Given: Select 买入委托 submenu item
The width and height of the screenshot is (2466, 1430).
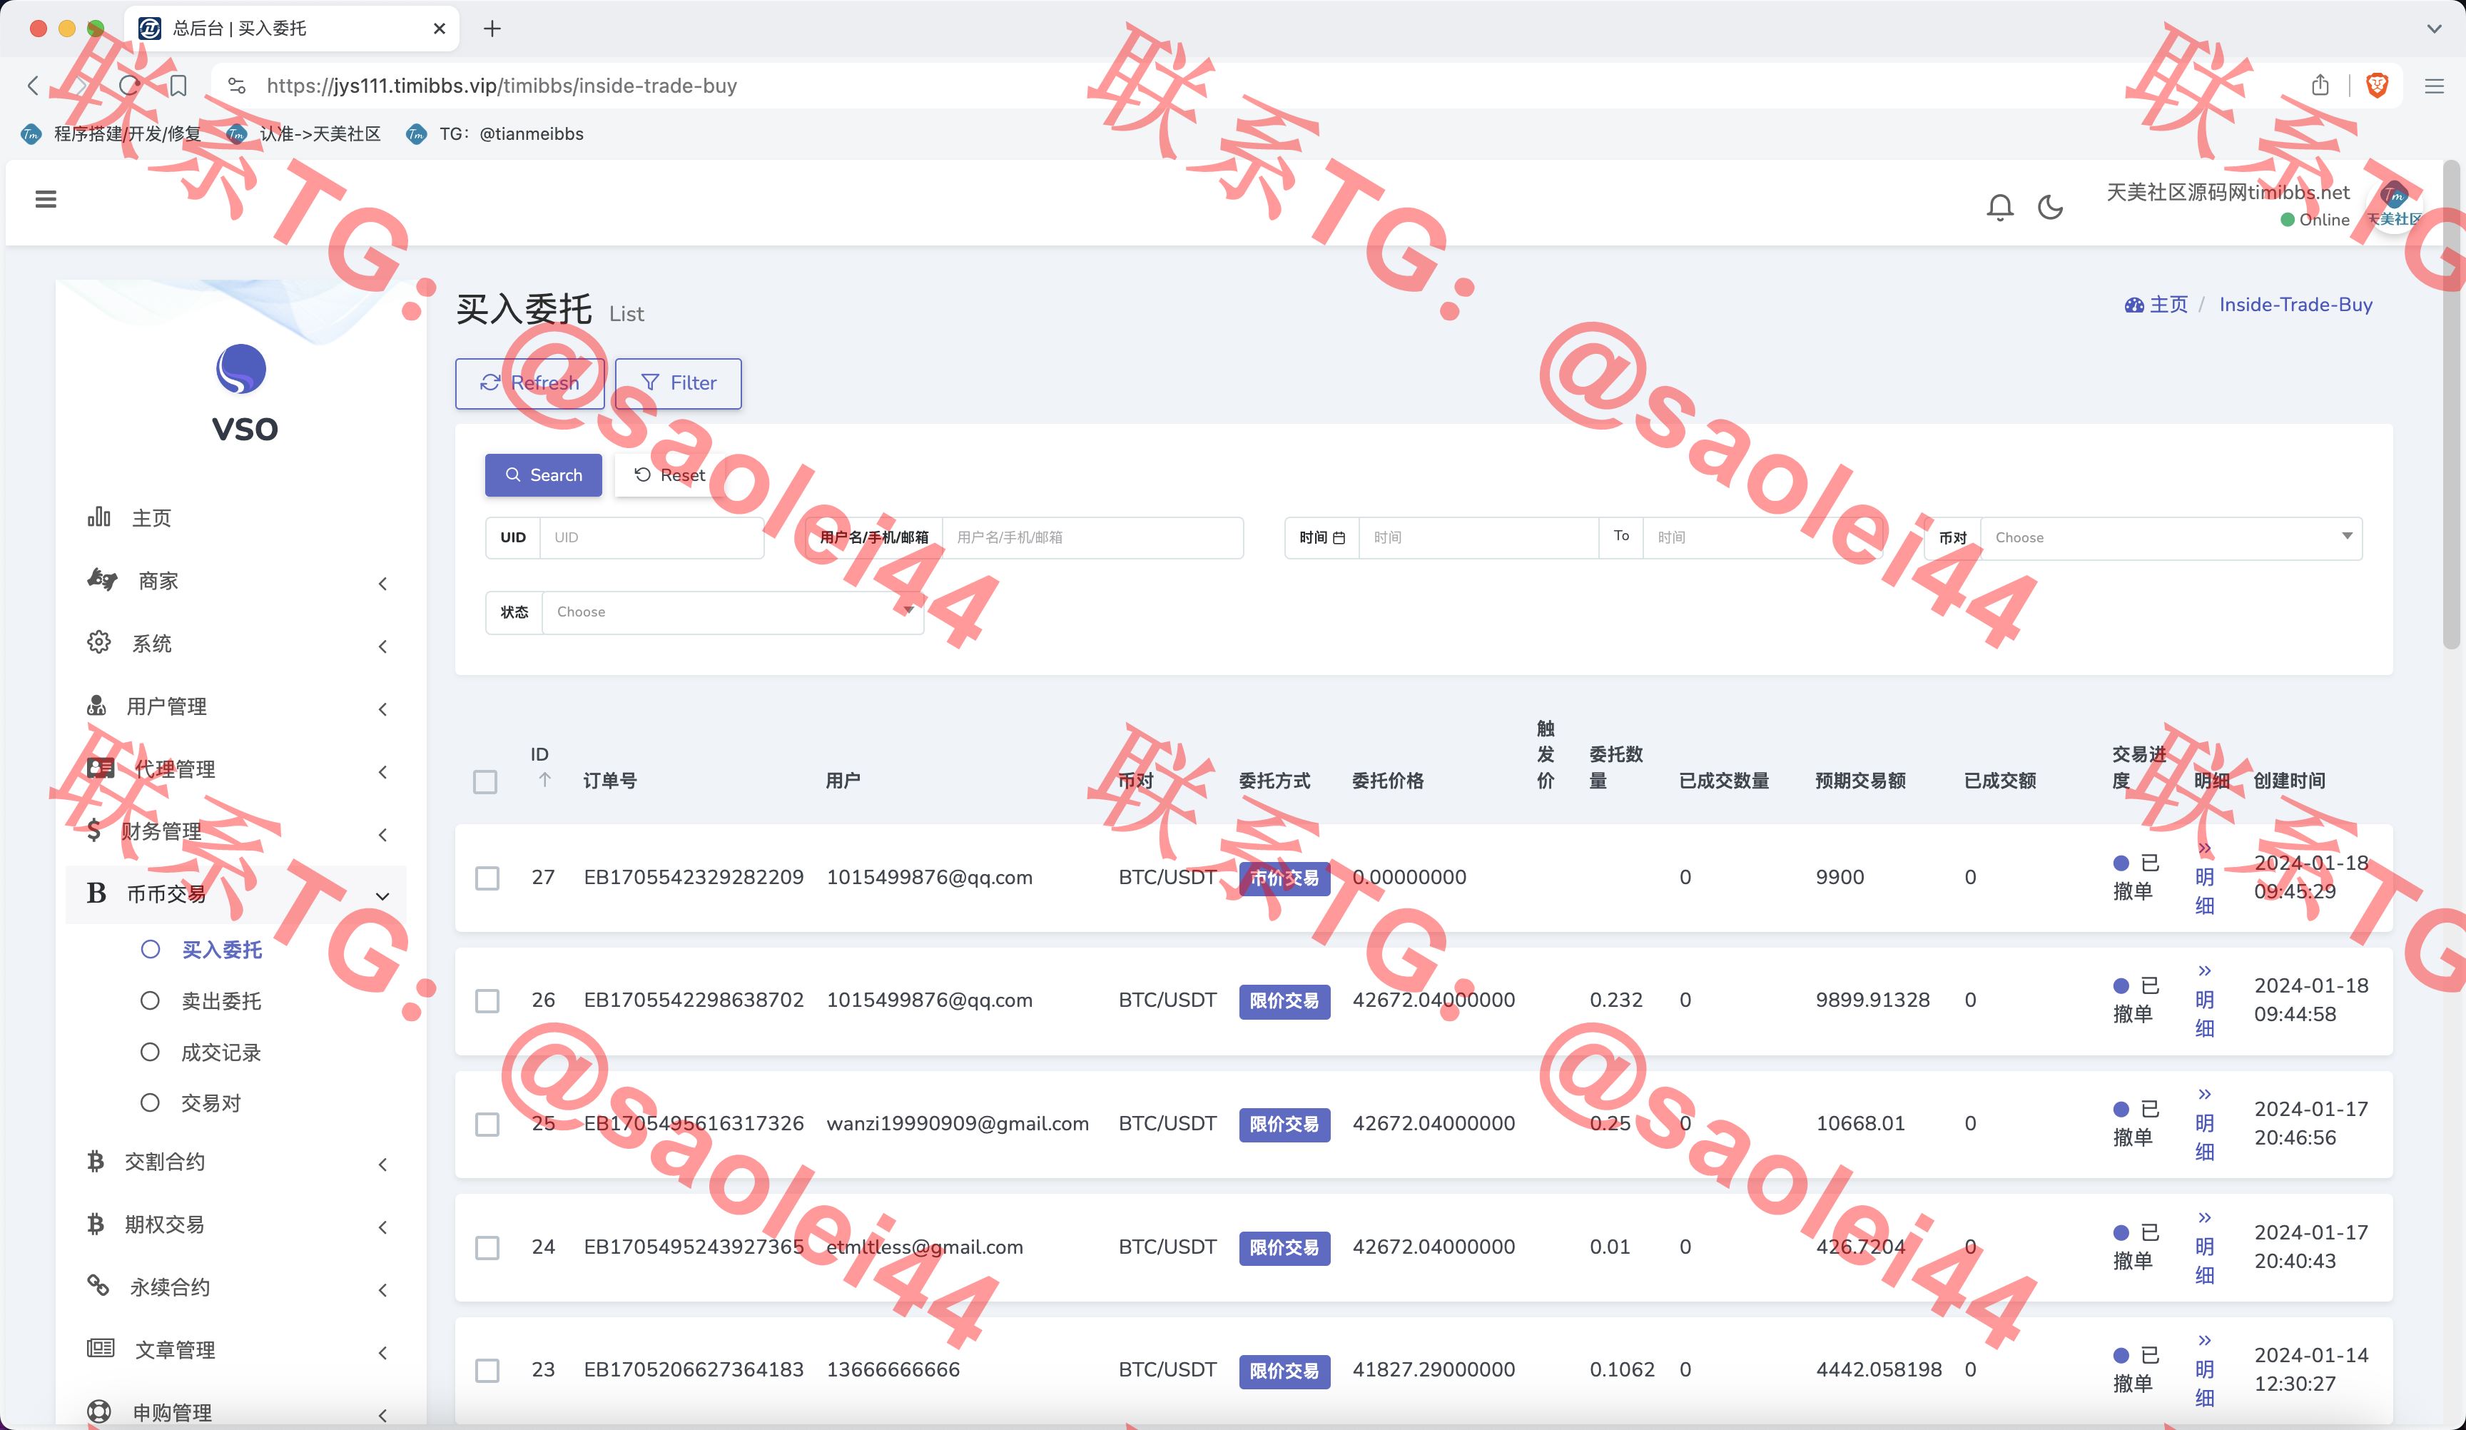Looking at the screenshot, I should (222, 950).
